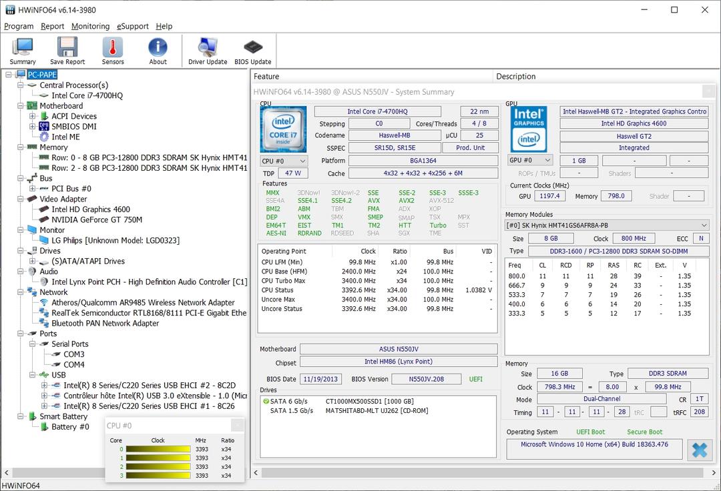Close the CPU #0 clock popup
The width and height of the screenshot is (721, 491).
237,425
